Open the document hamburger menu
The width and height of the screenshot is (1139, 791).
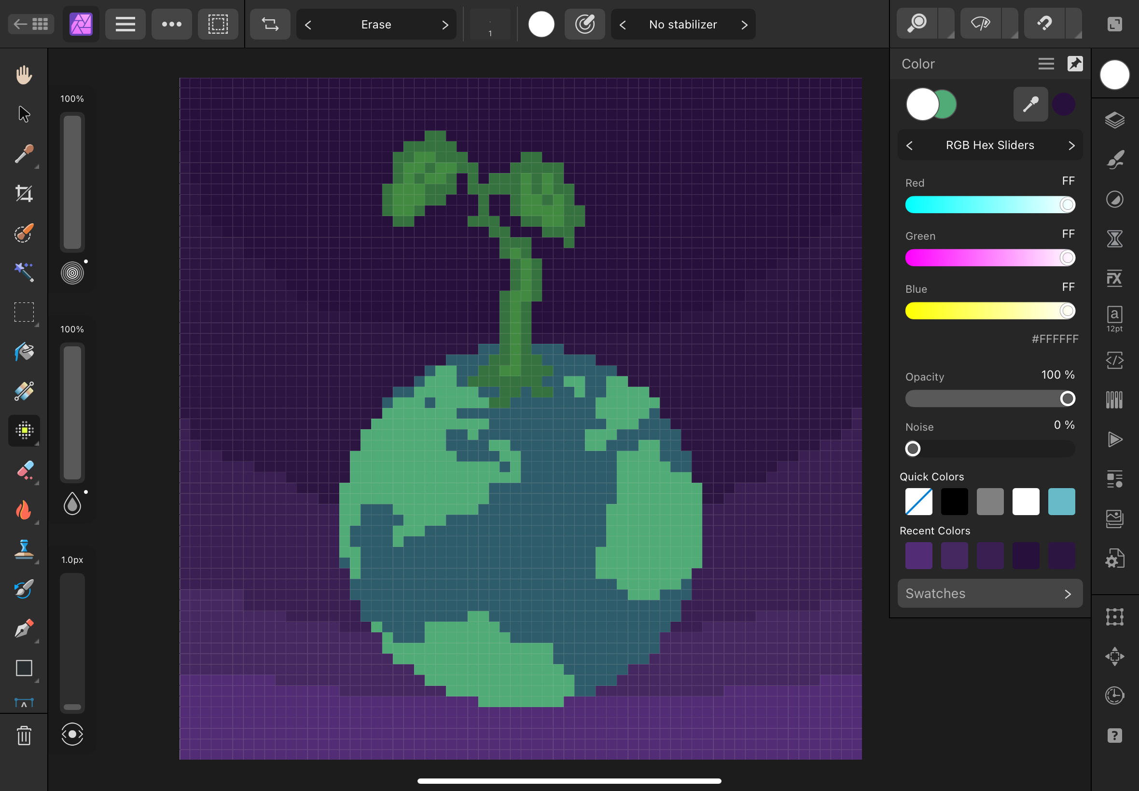[x=125, y=24]
